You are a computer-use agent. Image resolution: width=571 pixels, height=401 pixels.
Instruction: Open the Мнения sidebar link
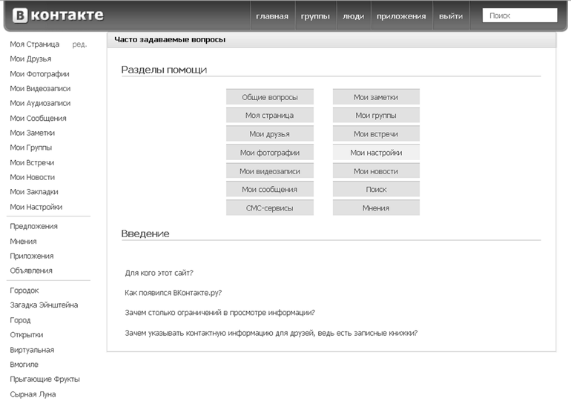tap(23, 241)
